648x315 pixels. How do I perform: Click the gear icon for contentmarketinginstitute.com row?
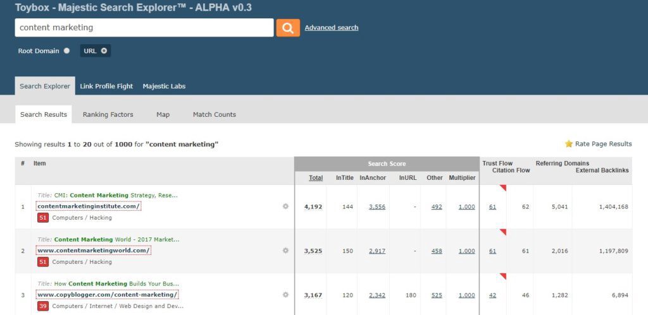click(x=285, y=206)
